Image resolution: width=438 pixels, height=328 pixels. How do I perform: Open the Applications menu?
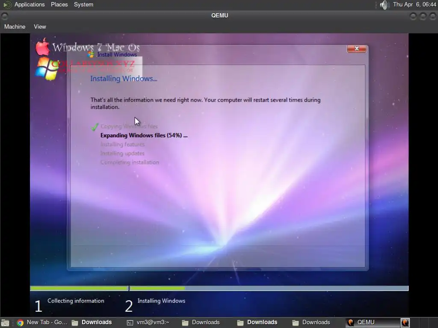point(30,4)
